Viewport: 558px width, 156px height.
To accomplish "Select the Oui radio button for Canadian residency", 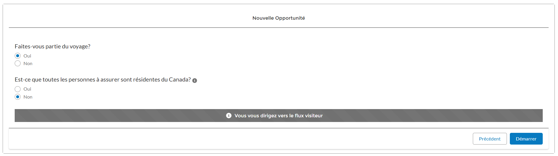I will 18,89.
